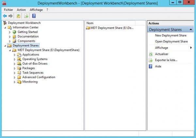Collapse the Deployment Shares actions section arrow
The image size is (196, 138).
point(191,29)
